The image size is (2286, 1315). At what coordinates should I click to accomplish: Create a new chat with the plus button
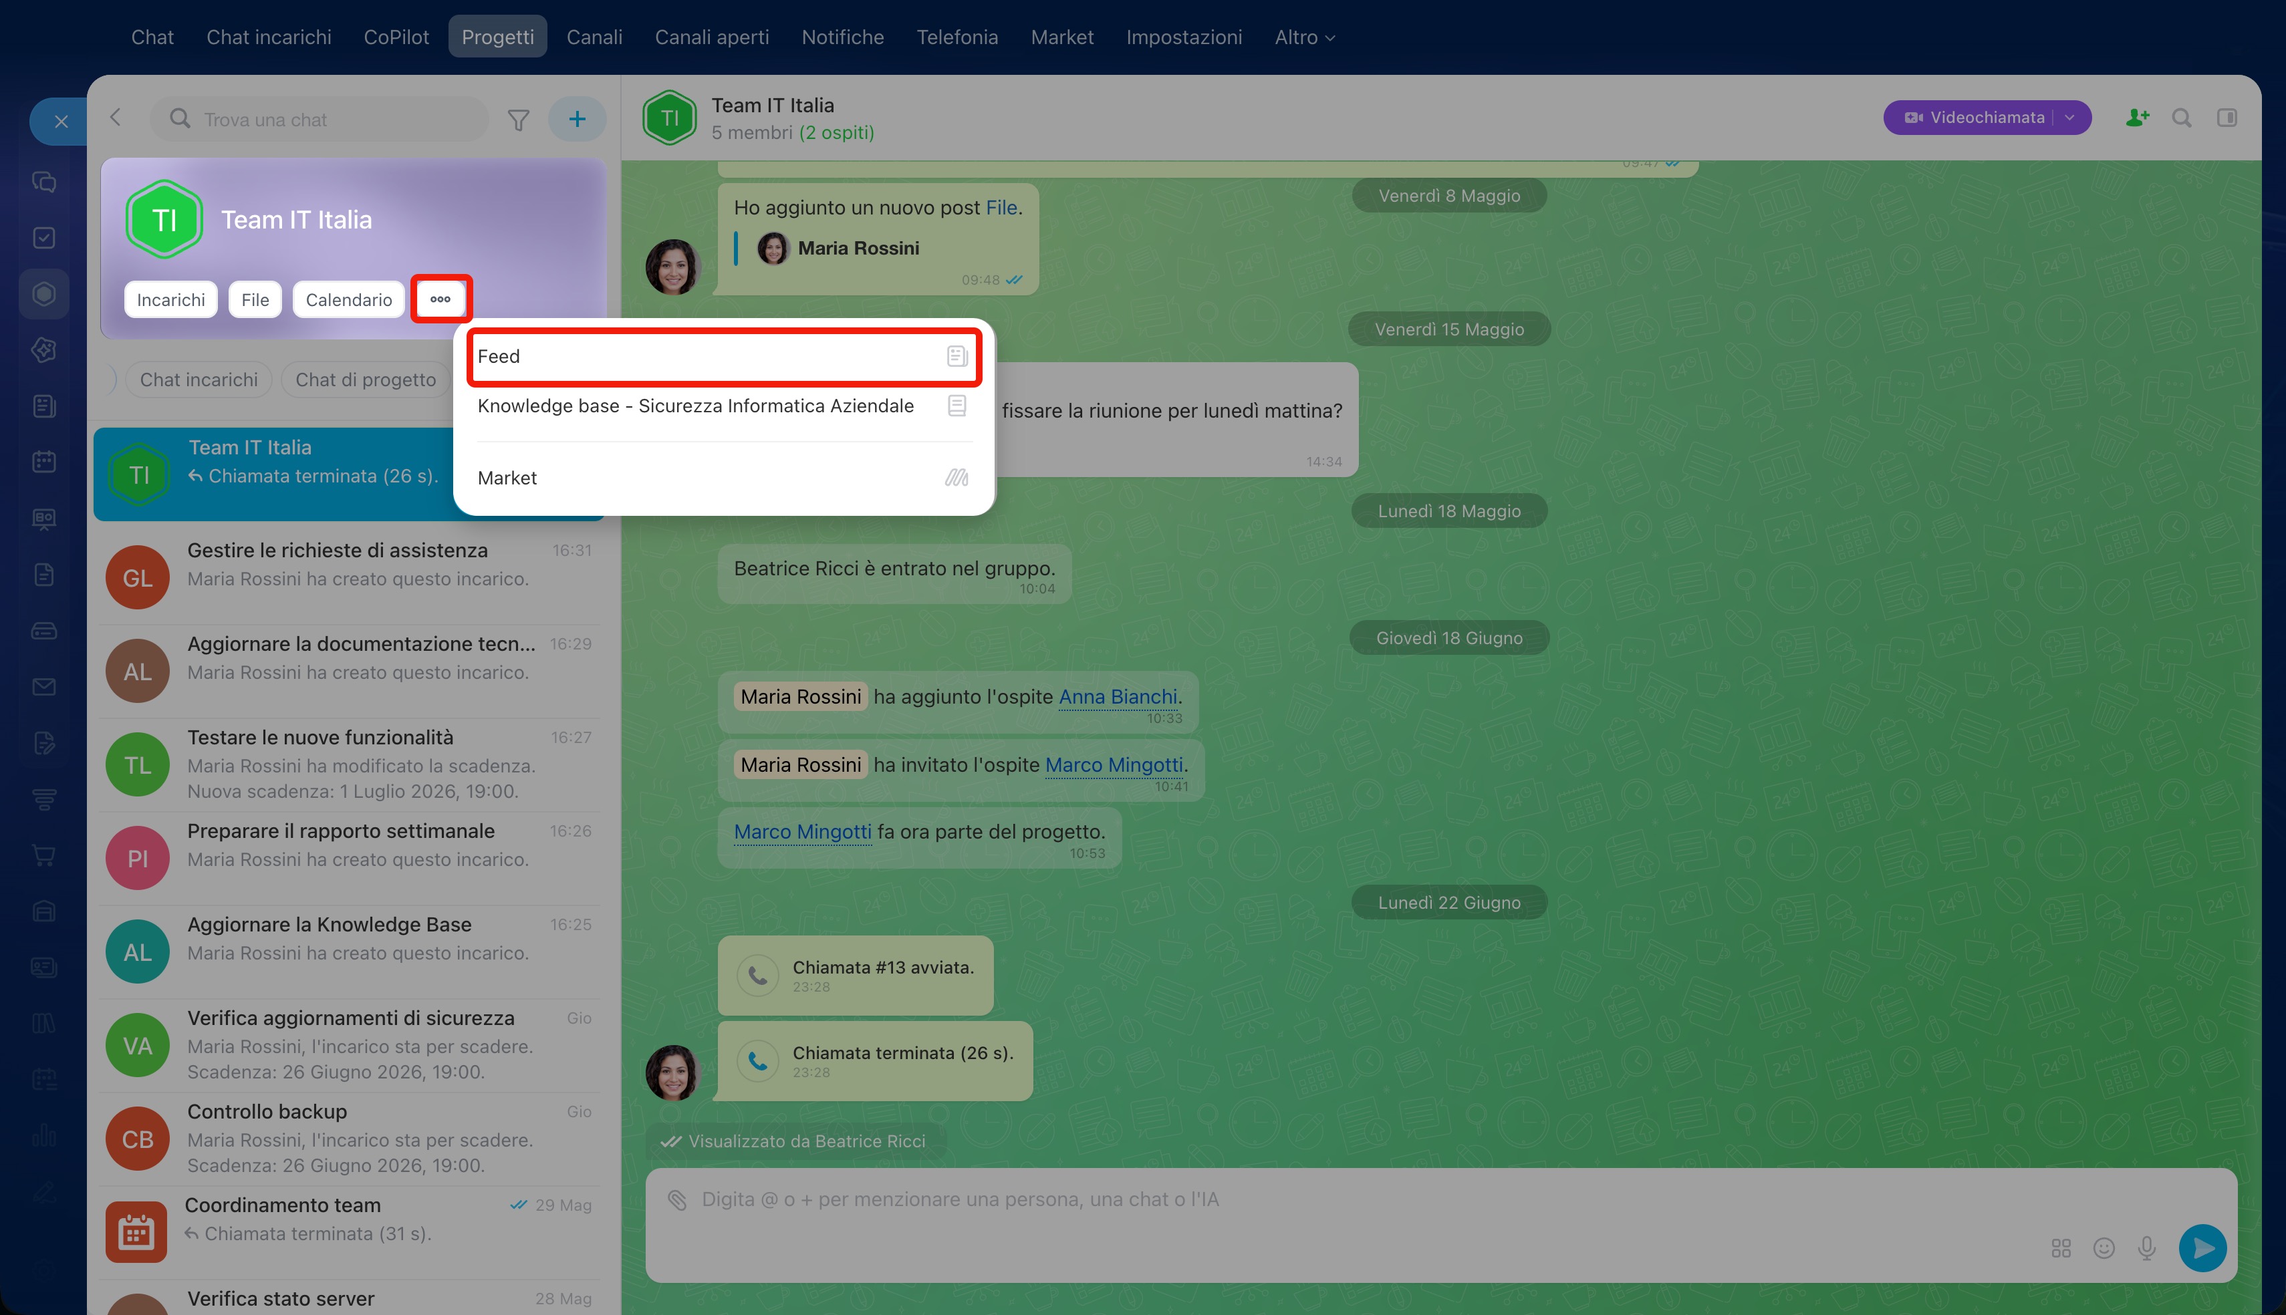pos(577,118)
